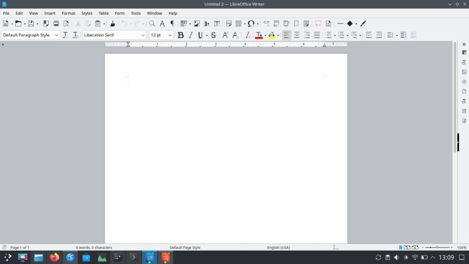Launch Firefox from the taskbar
Screen dimensions: 469x264
click(55, 258)
